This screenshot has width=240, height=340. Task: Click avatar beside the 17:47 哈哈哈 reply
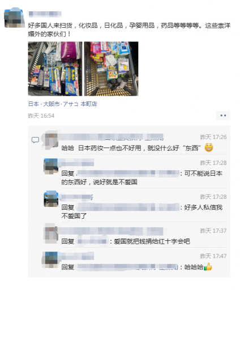(x=51, y=260)
